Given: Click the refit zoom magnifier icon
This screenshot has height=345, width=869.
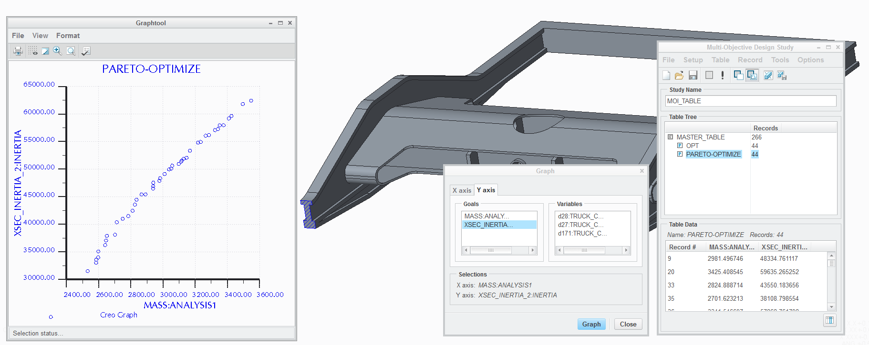Looking at the screenshot, I should click(71, 51).
